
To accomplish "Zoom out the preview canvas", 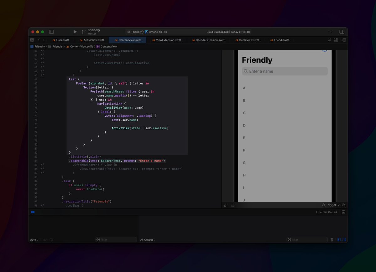I will point(324,205).
